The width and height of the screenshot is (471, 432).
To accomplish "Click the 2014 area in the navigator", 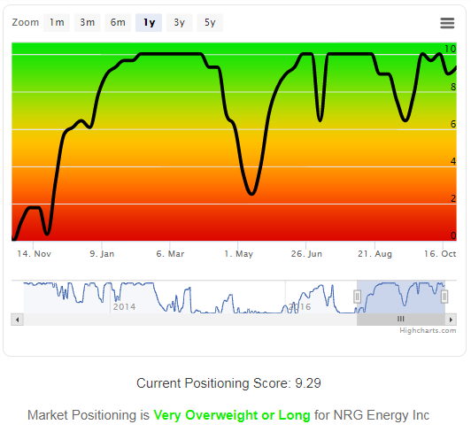I will (124, 306).
